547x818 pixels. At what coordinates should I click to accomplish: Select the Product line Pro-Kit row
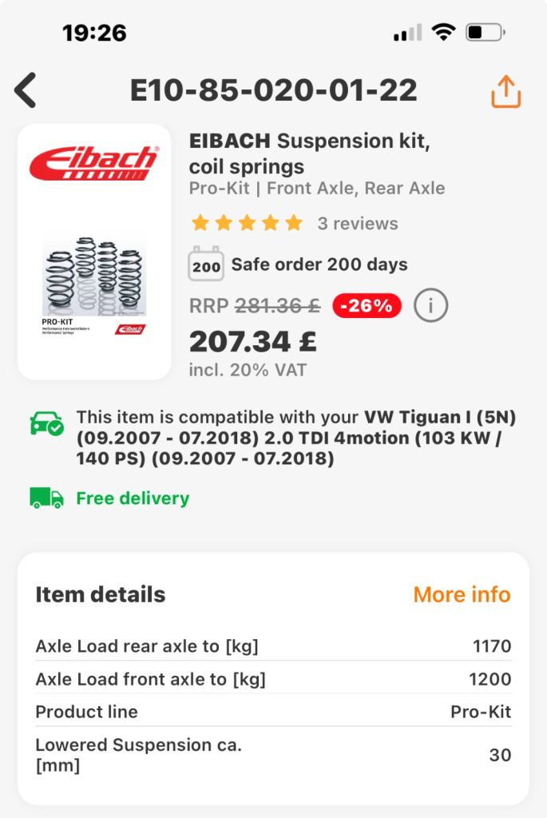tap(273, 712)
